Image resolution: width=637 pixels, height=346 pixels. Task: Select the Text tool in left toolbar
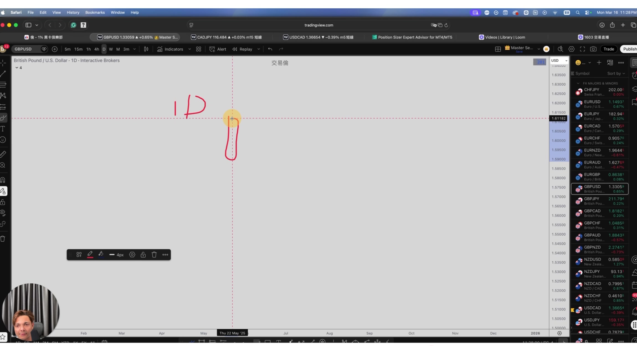[x=3, y=129]
